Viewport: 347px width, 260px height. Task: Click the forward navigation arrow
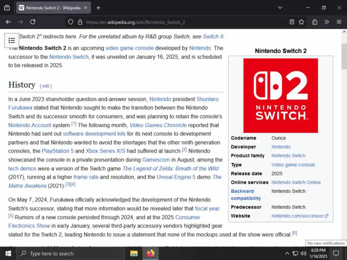[21, 22]
